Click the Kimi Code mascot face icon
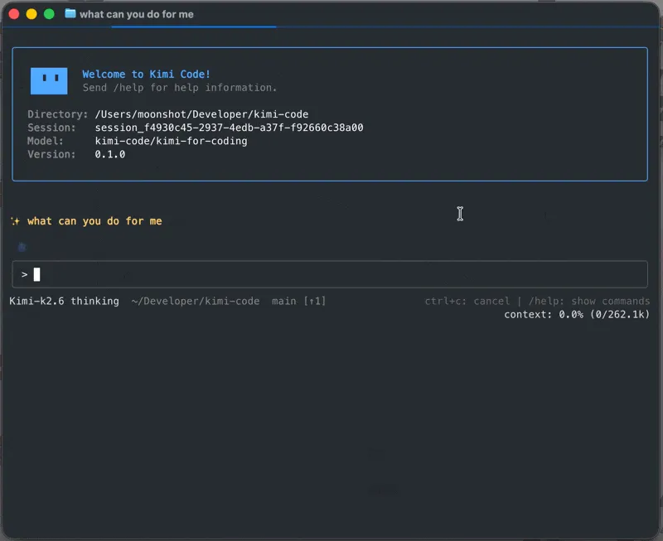The width and height of the screenshot is (663, 541). [x=49, y=80]
